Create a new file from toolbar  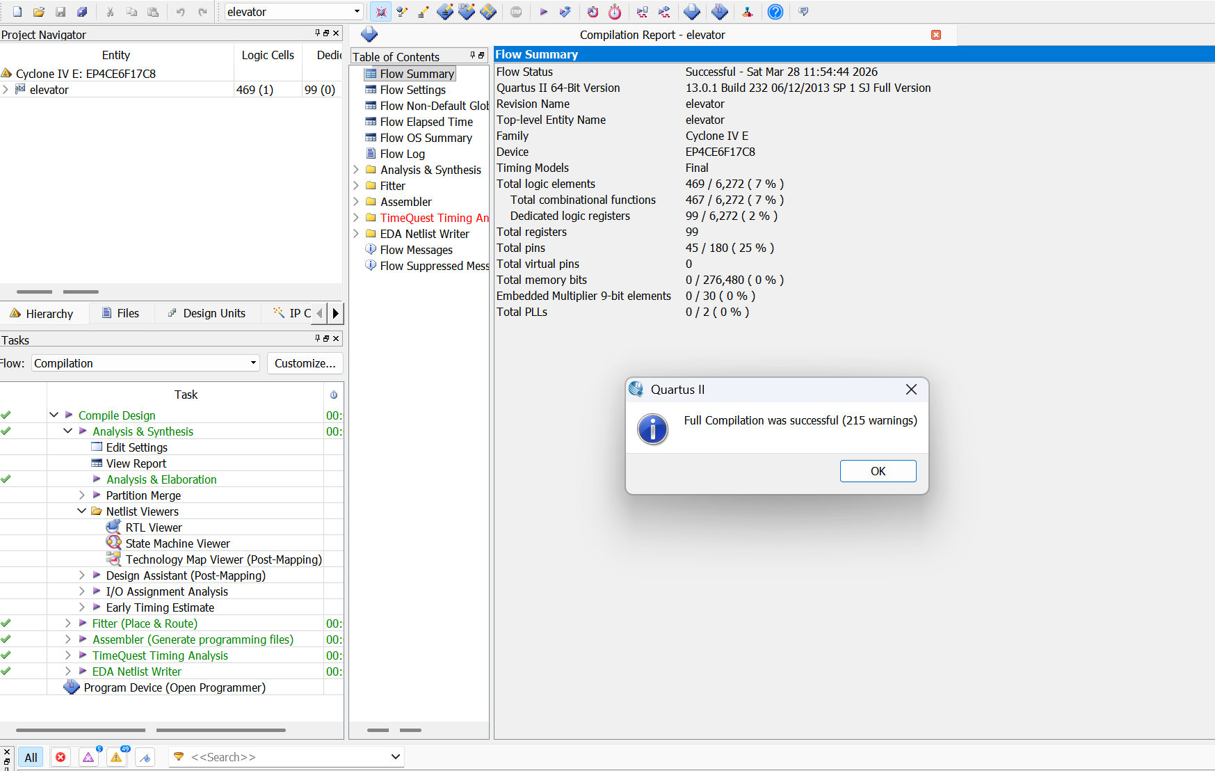click(x=17, y=12)
